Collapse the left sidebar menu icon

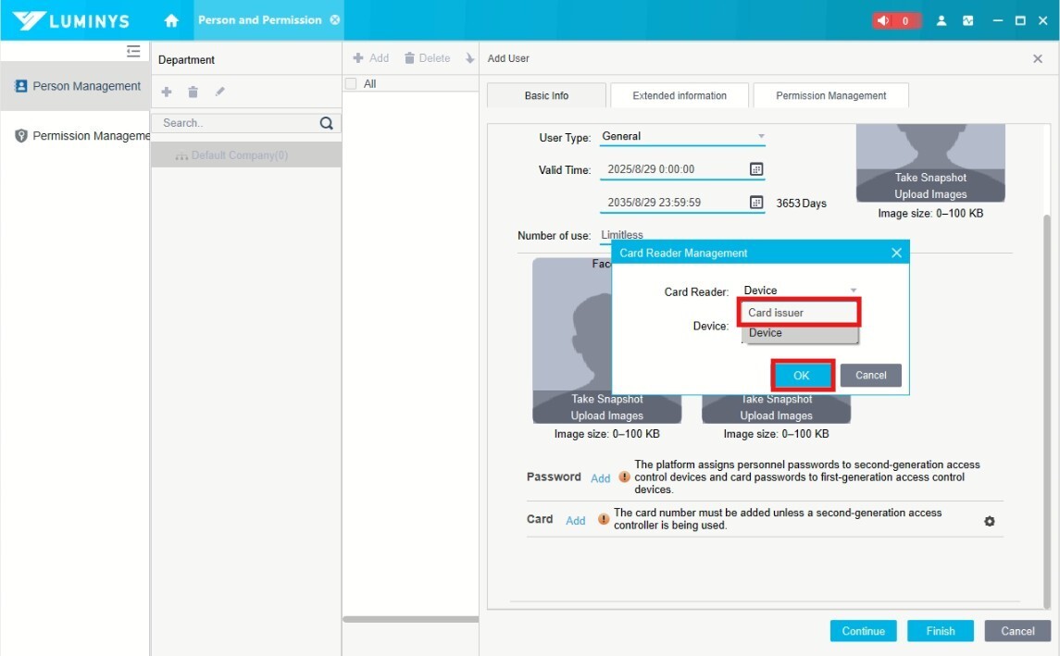click(133, 52)
